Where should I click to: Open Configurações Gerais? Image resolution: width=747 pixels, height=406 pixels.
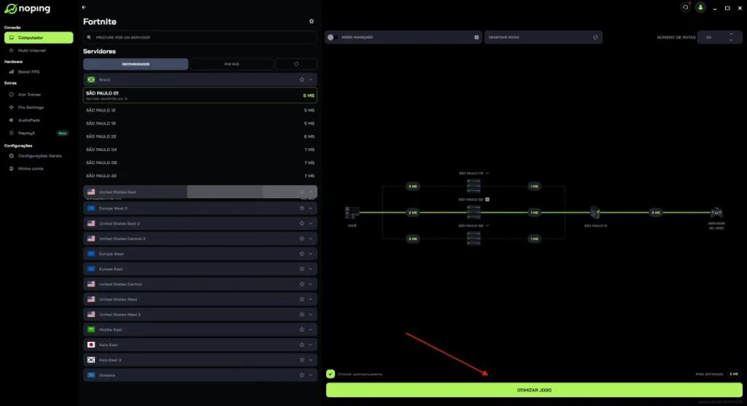coord(39,156)
